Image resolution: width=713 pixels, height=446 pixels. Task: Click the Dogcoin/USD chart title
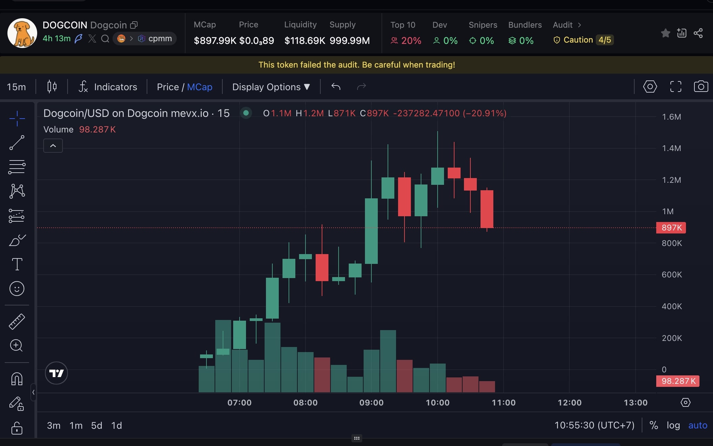coord(137,113)
